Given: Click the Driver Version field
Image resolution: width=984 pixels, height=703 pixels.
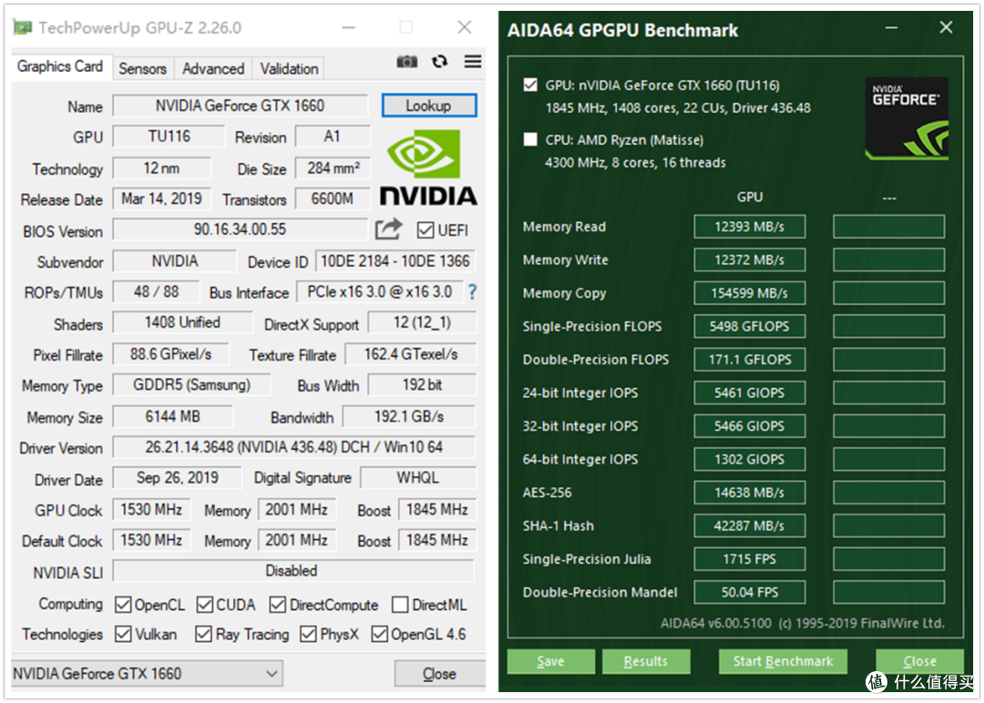Looking at the screenshot, I should pos(293,447).
